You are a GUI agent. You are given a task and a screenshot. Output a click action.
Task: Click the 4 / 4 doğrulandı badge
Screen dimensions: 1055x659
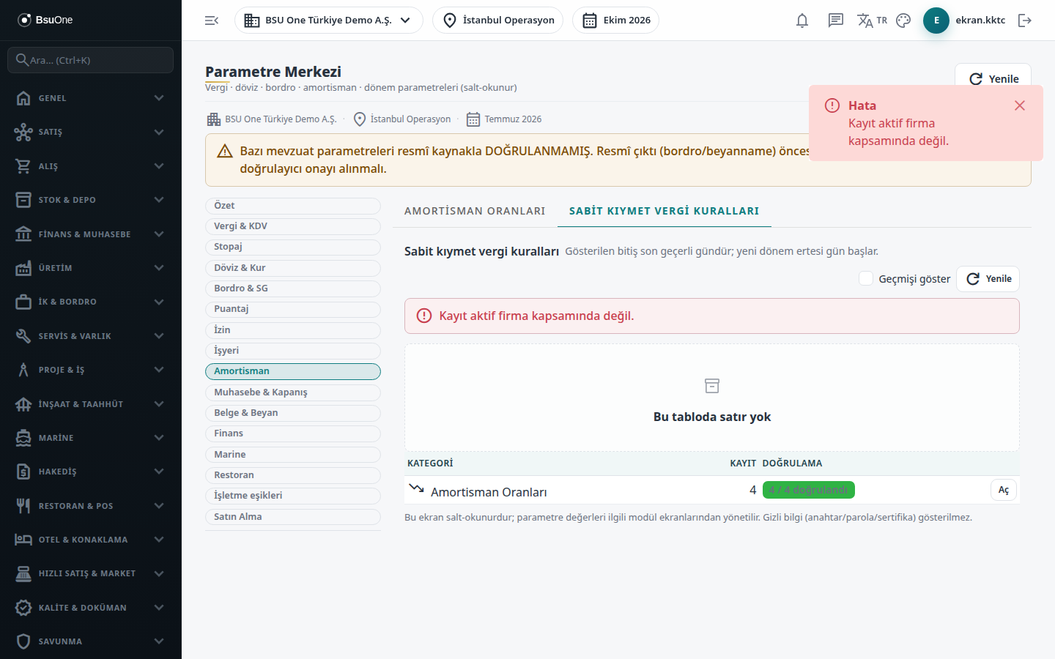pyautogui.click(x=809, y=490)
